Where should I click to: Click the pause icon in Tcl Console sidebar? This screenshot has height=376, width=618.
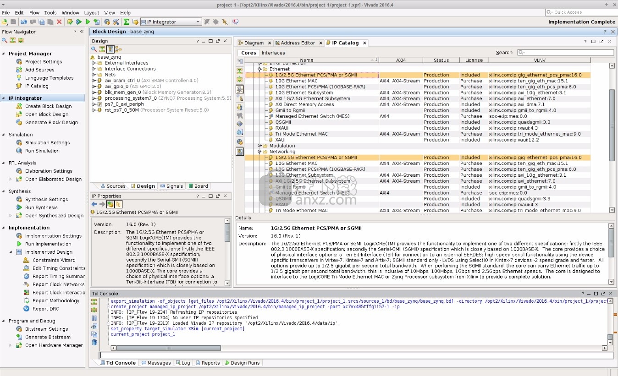pos(94,318)
